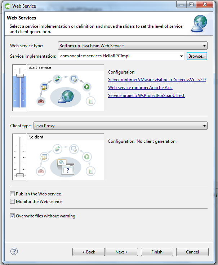
Task: Click the Install stage icon in service diagram
Action: point(74,79)
